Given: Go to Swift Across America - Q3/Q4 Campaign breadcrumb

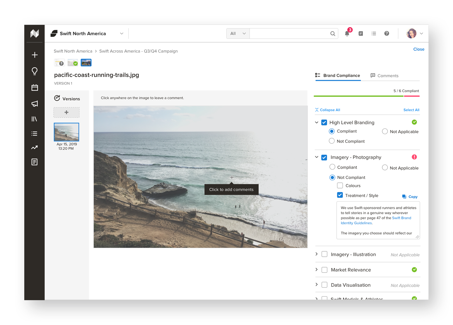Looking at the screenshot, I should pyautogui.click(x=138, y=51).
